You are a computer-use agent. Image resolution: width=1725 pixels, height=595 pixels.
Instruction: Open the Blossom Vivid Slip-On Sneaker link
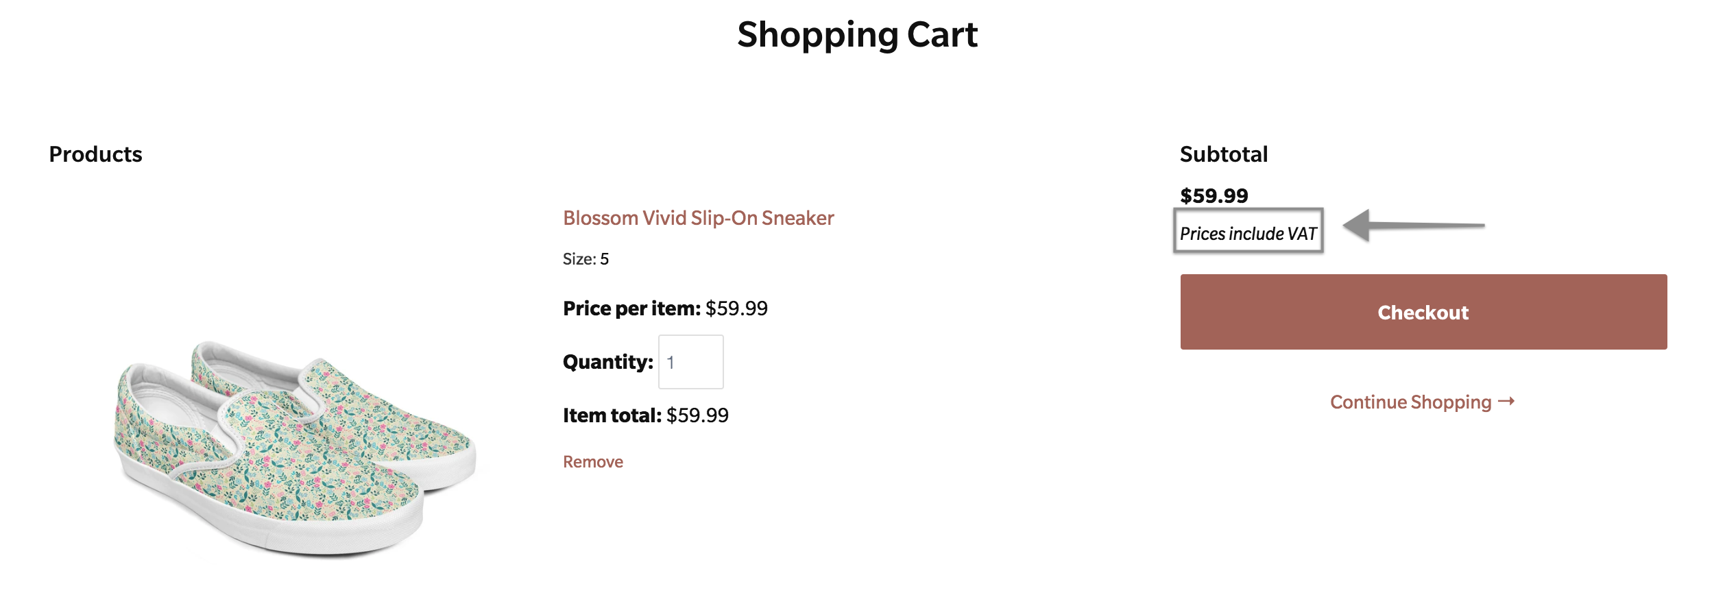point(698,218)
